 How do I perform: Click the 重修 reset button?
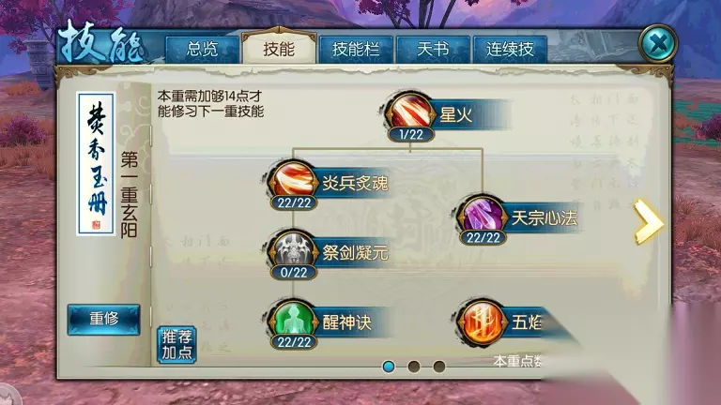click(x=104, y=319)
